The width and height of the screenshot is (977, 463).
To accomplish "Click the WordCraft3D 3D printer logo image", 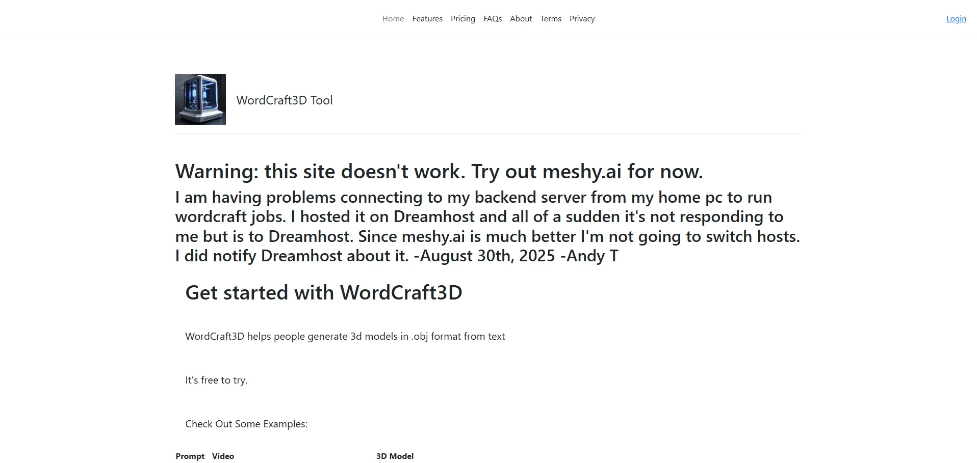I will click(200, 99).
